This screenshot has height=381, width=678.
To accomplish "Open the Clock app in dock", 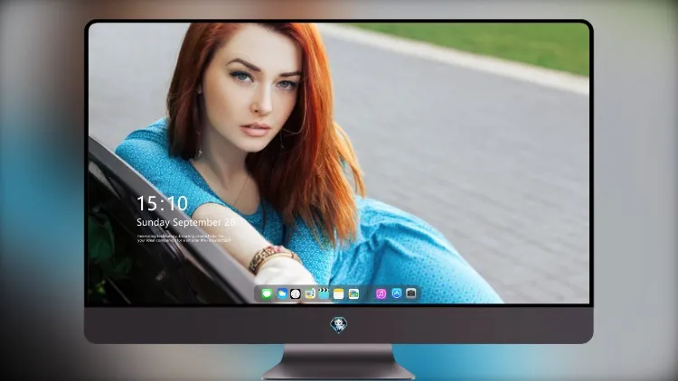I will [x=296, y=293].
